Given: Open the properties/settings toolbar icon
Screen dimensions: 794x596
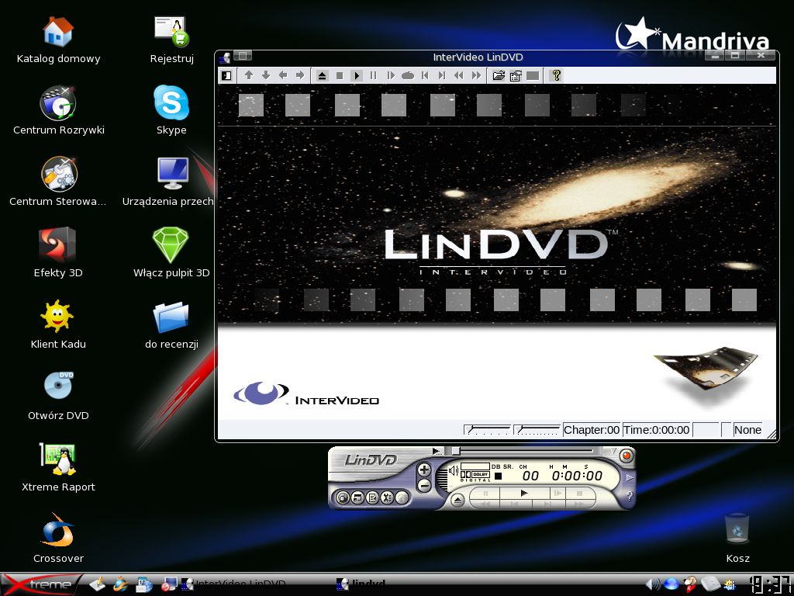Looking at the screenshot, I should click(516, 75).
